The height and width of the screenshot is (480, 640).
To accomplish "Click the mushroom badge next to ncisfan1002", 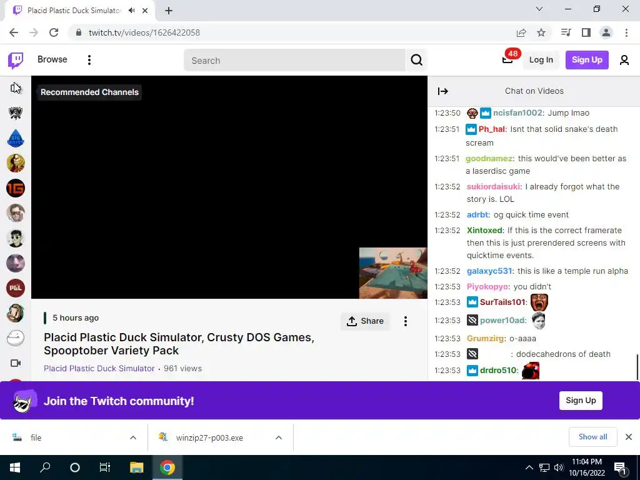I will 472,113.
